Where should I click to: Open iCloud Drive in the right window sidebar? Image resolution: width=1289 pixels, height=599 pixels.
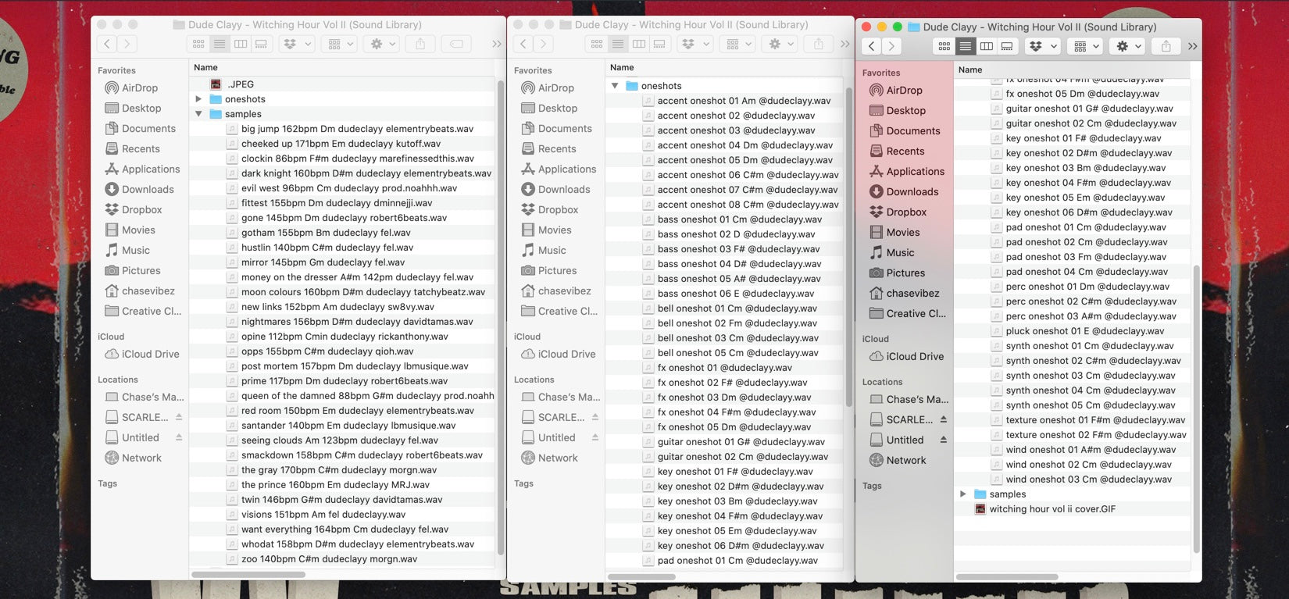(x=914, y=357)
